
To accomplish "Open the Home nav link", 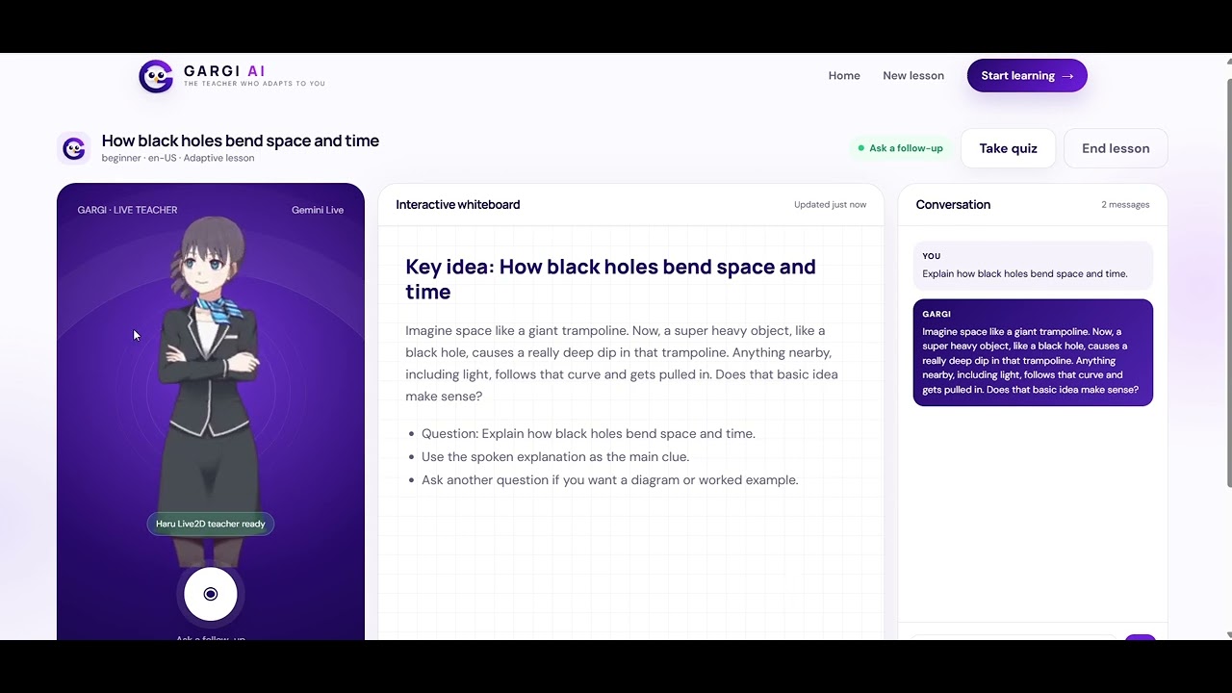I will pyautogui.click(x=844, y=76).
